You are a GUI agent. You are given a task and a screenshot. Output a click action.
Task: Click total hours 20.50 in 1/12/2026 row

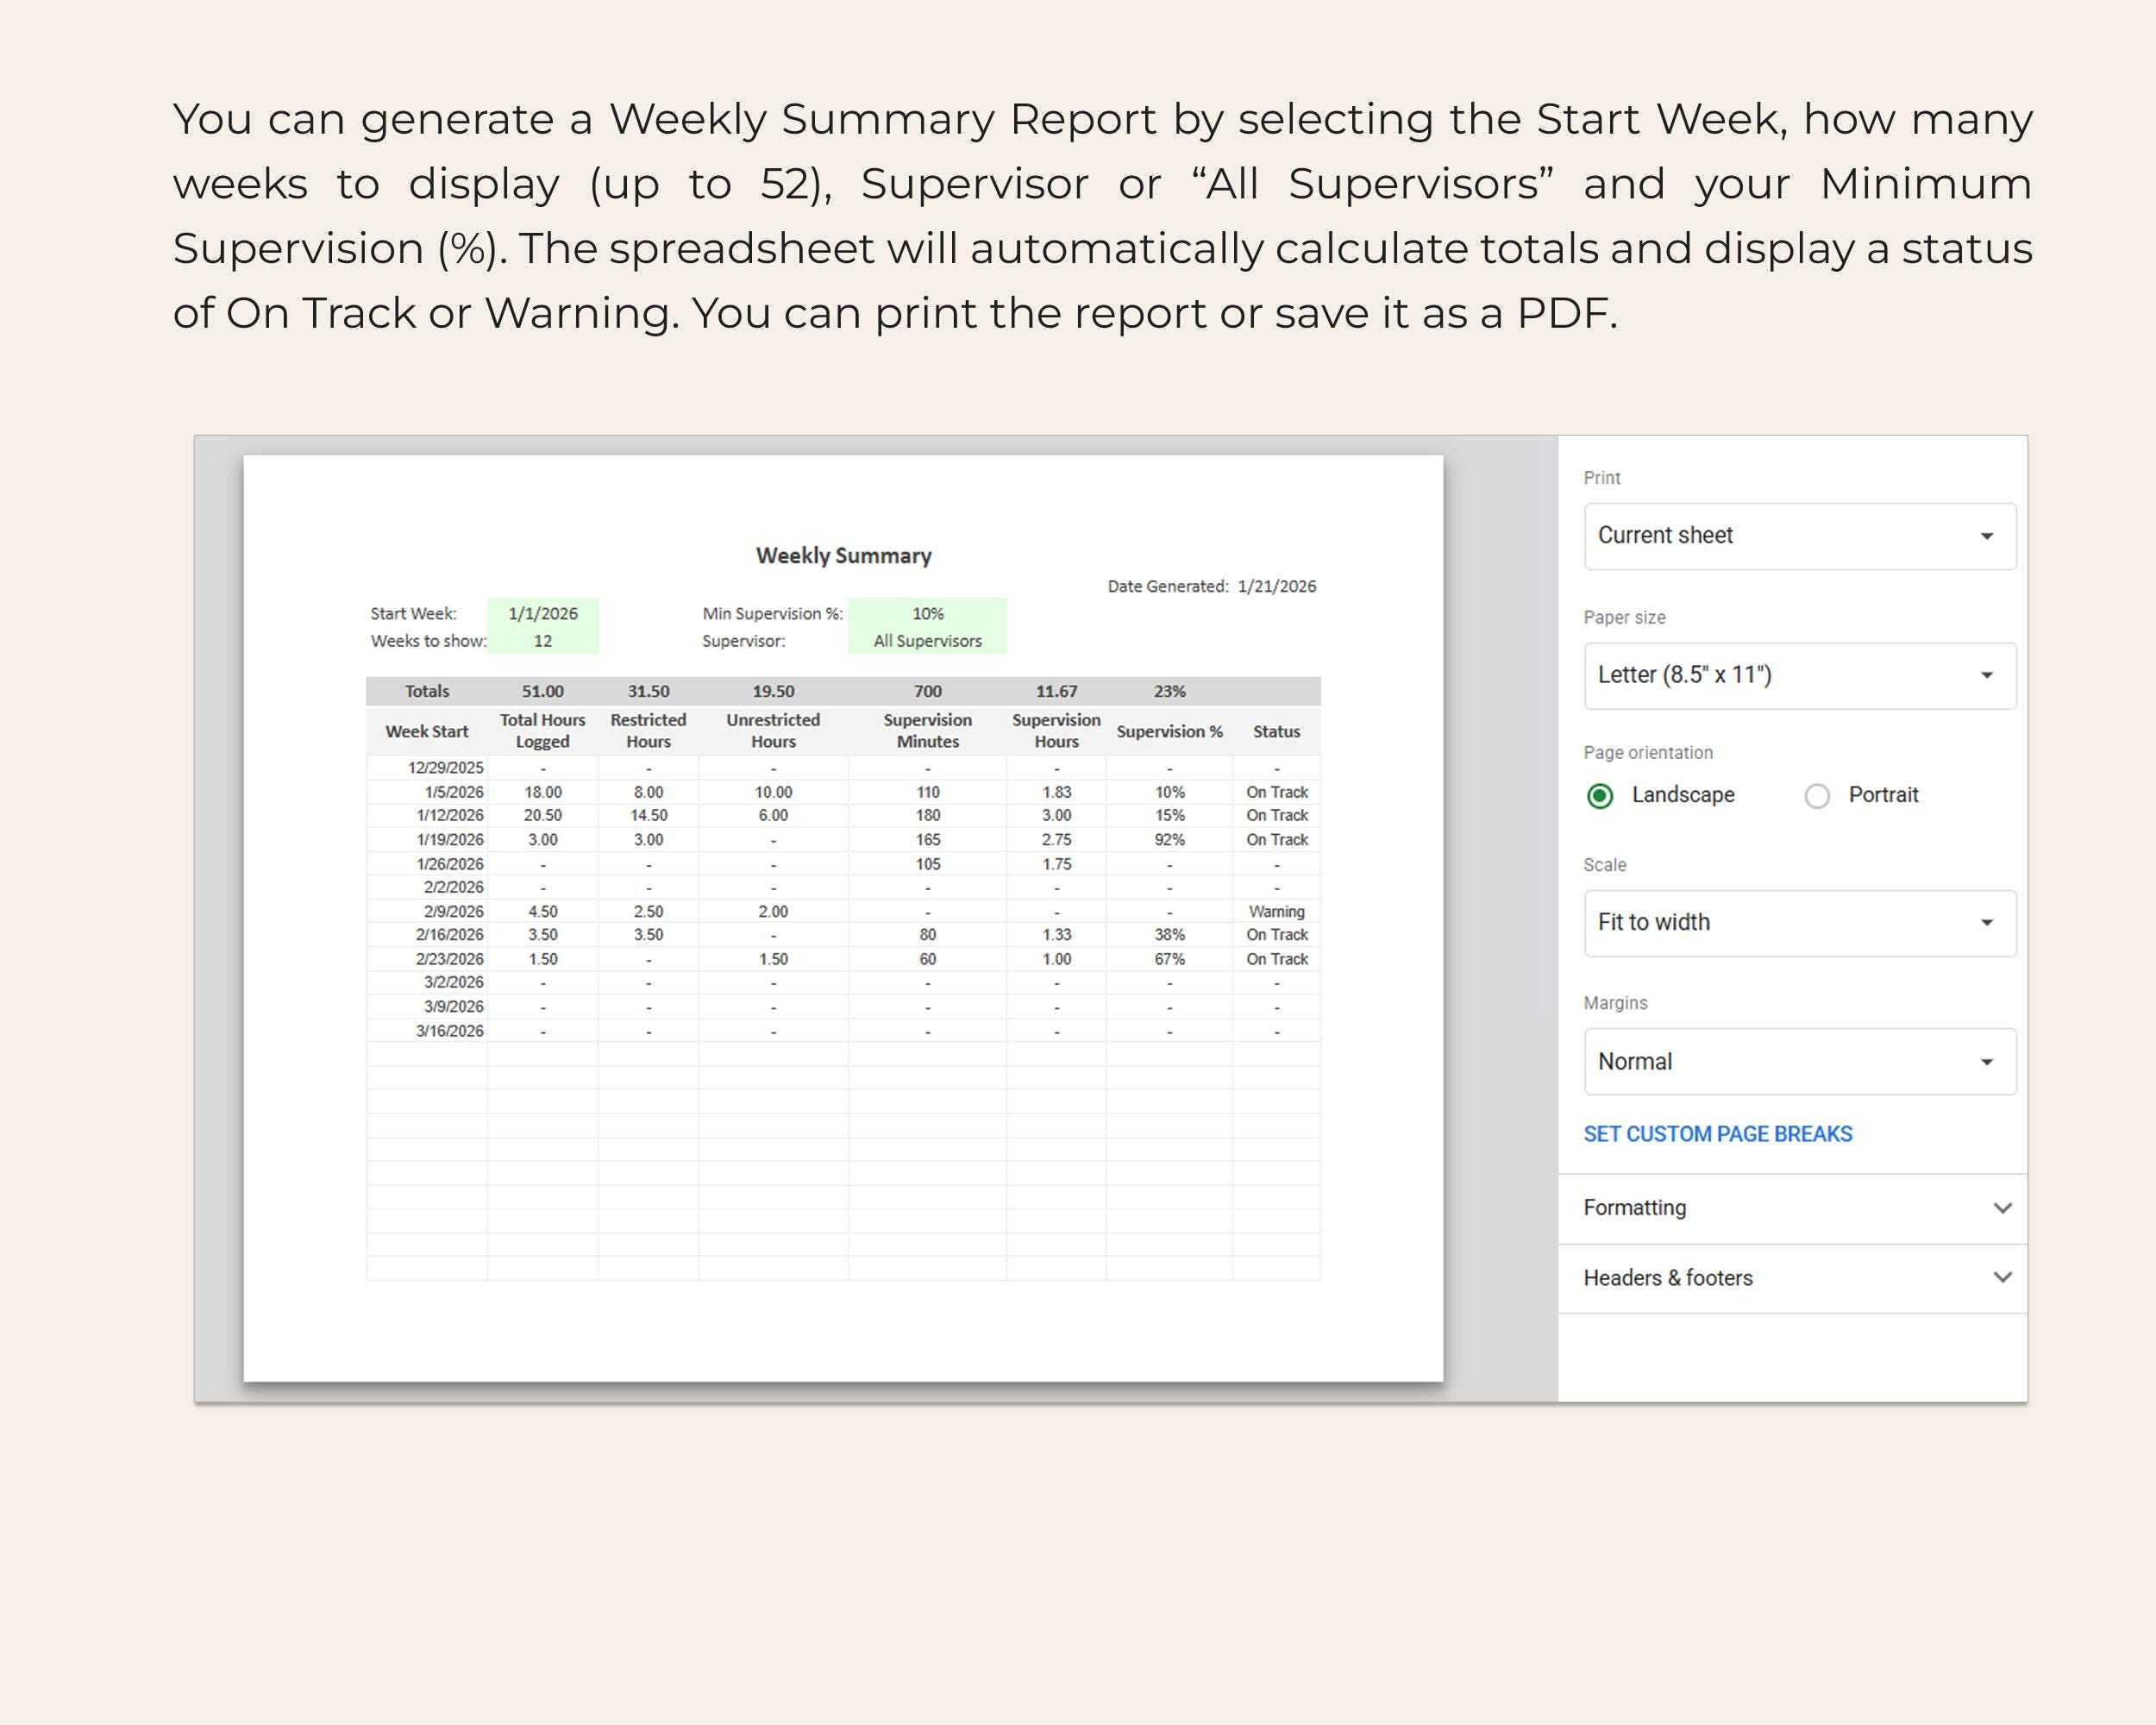click(542, 816)
